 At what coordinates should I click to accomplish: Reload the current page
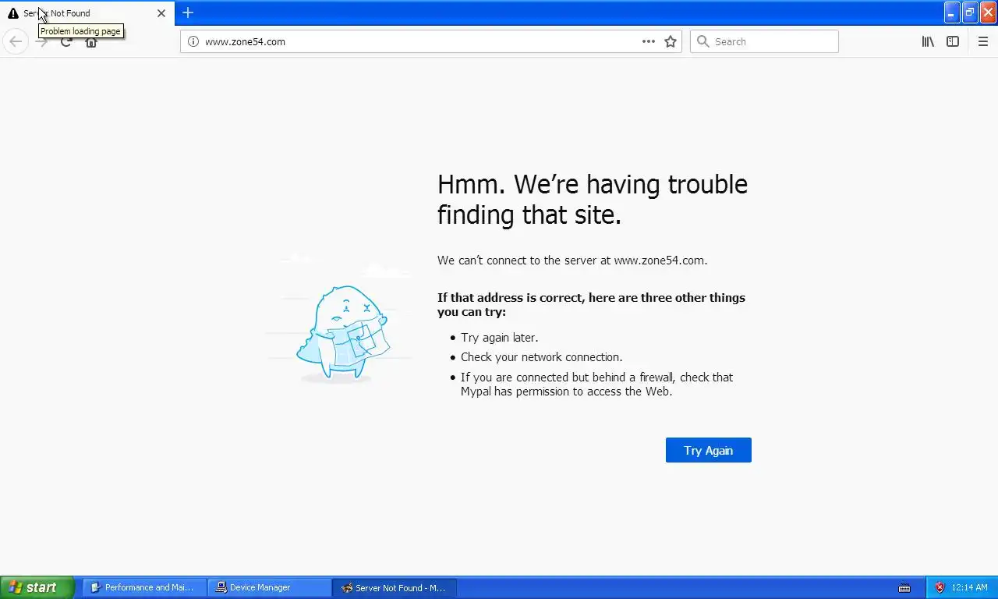coord(66,41)
